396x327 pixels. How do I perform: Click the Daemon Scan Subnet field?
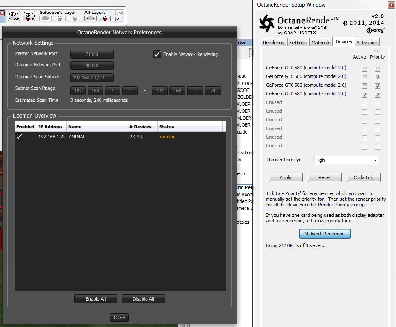click(x=92, y=78)
